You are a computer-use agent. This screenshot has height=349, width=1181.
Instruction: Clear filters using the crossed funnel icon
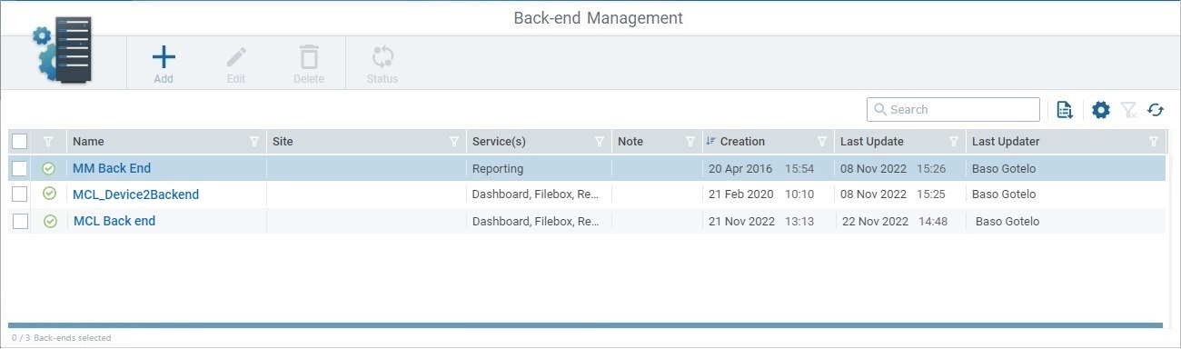pyautogui.click(x=1128, y=110)
